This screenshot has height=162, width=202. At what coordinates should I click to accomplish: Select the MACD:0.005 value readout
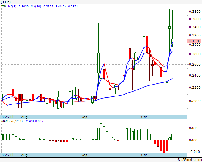[34, 121]
